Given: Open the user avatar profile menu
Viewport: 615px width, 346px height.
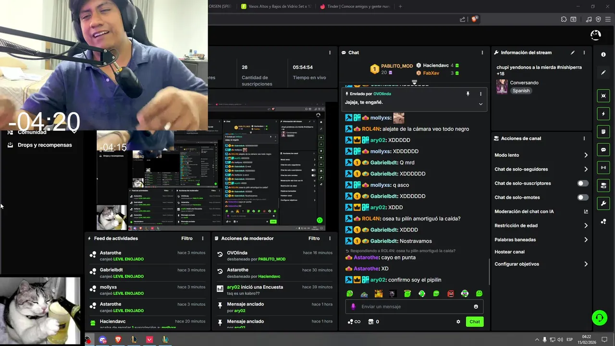Looking at the screenshot, I should click(595, 35).
